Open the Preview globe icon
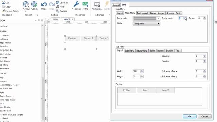This screenshot has height=122, width=217. [x=26, y=4]
